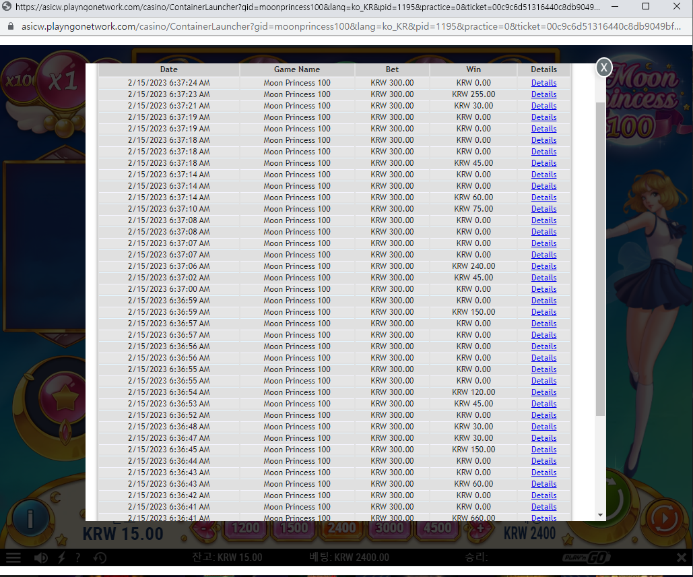Decrease bet with minus button

coord(204,529)
